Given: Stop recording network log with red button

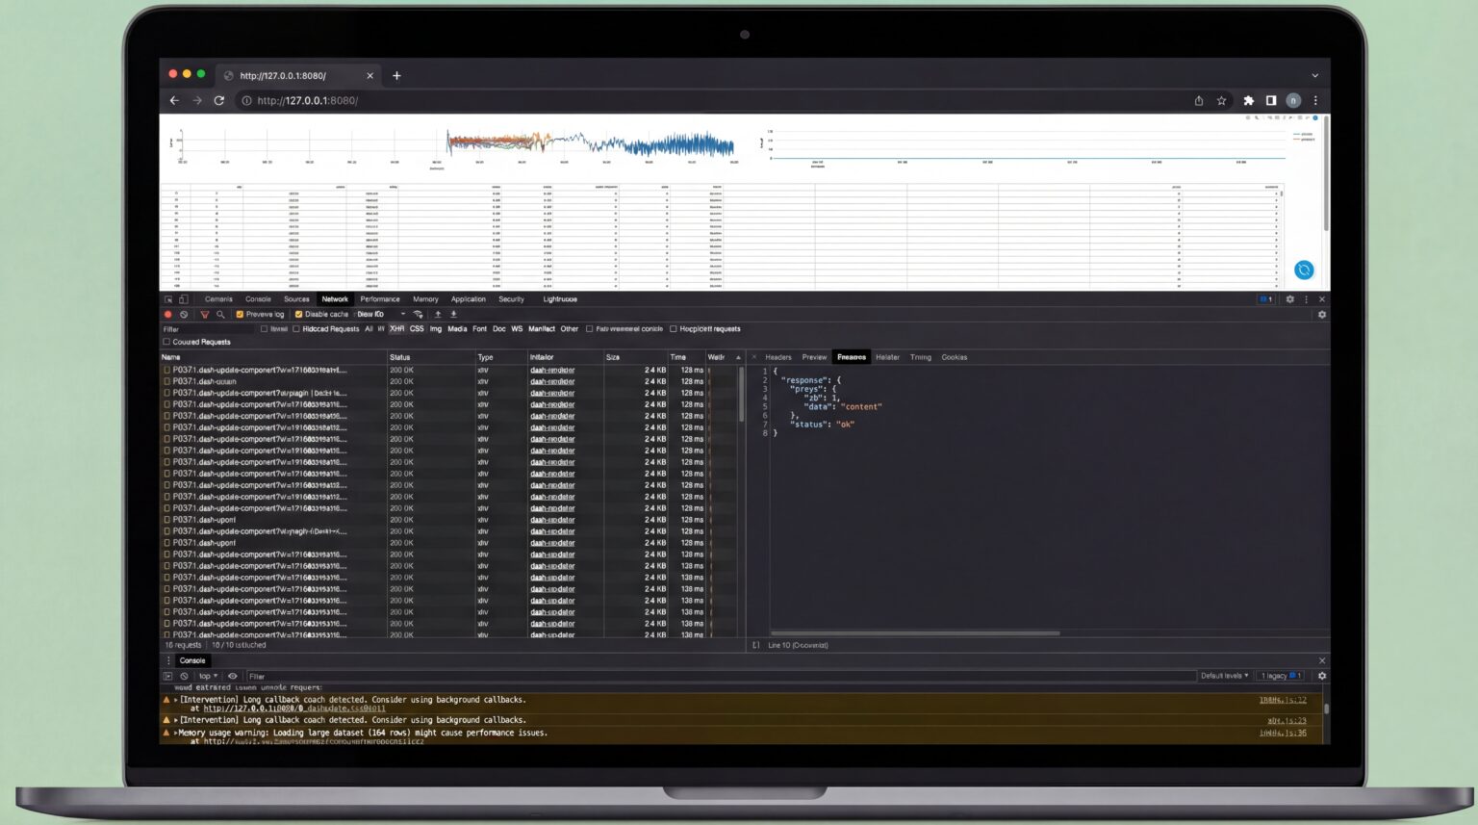Looking at the screenshot, I should coord(168,315).
